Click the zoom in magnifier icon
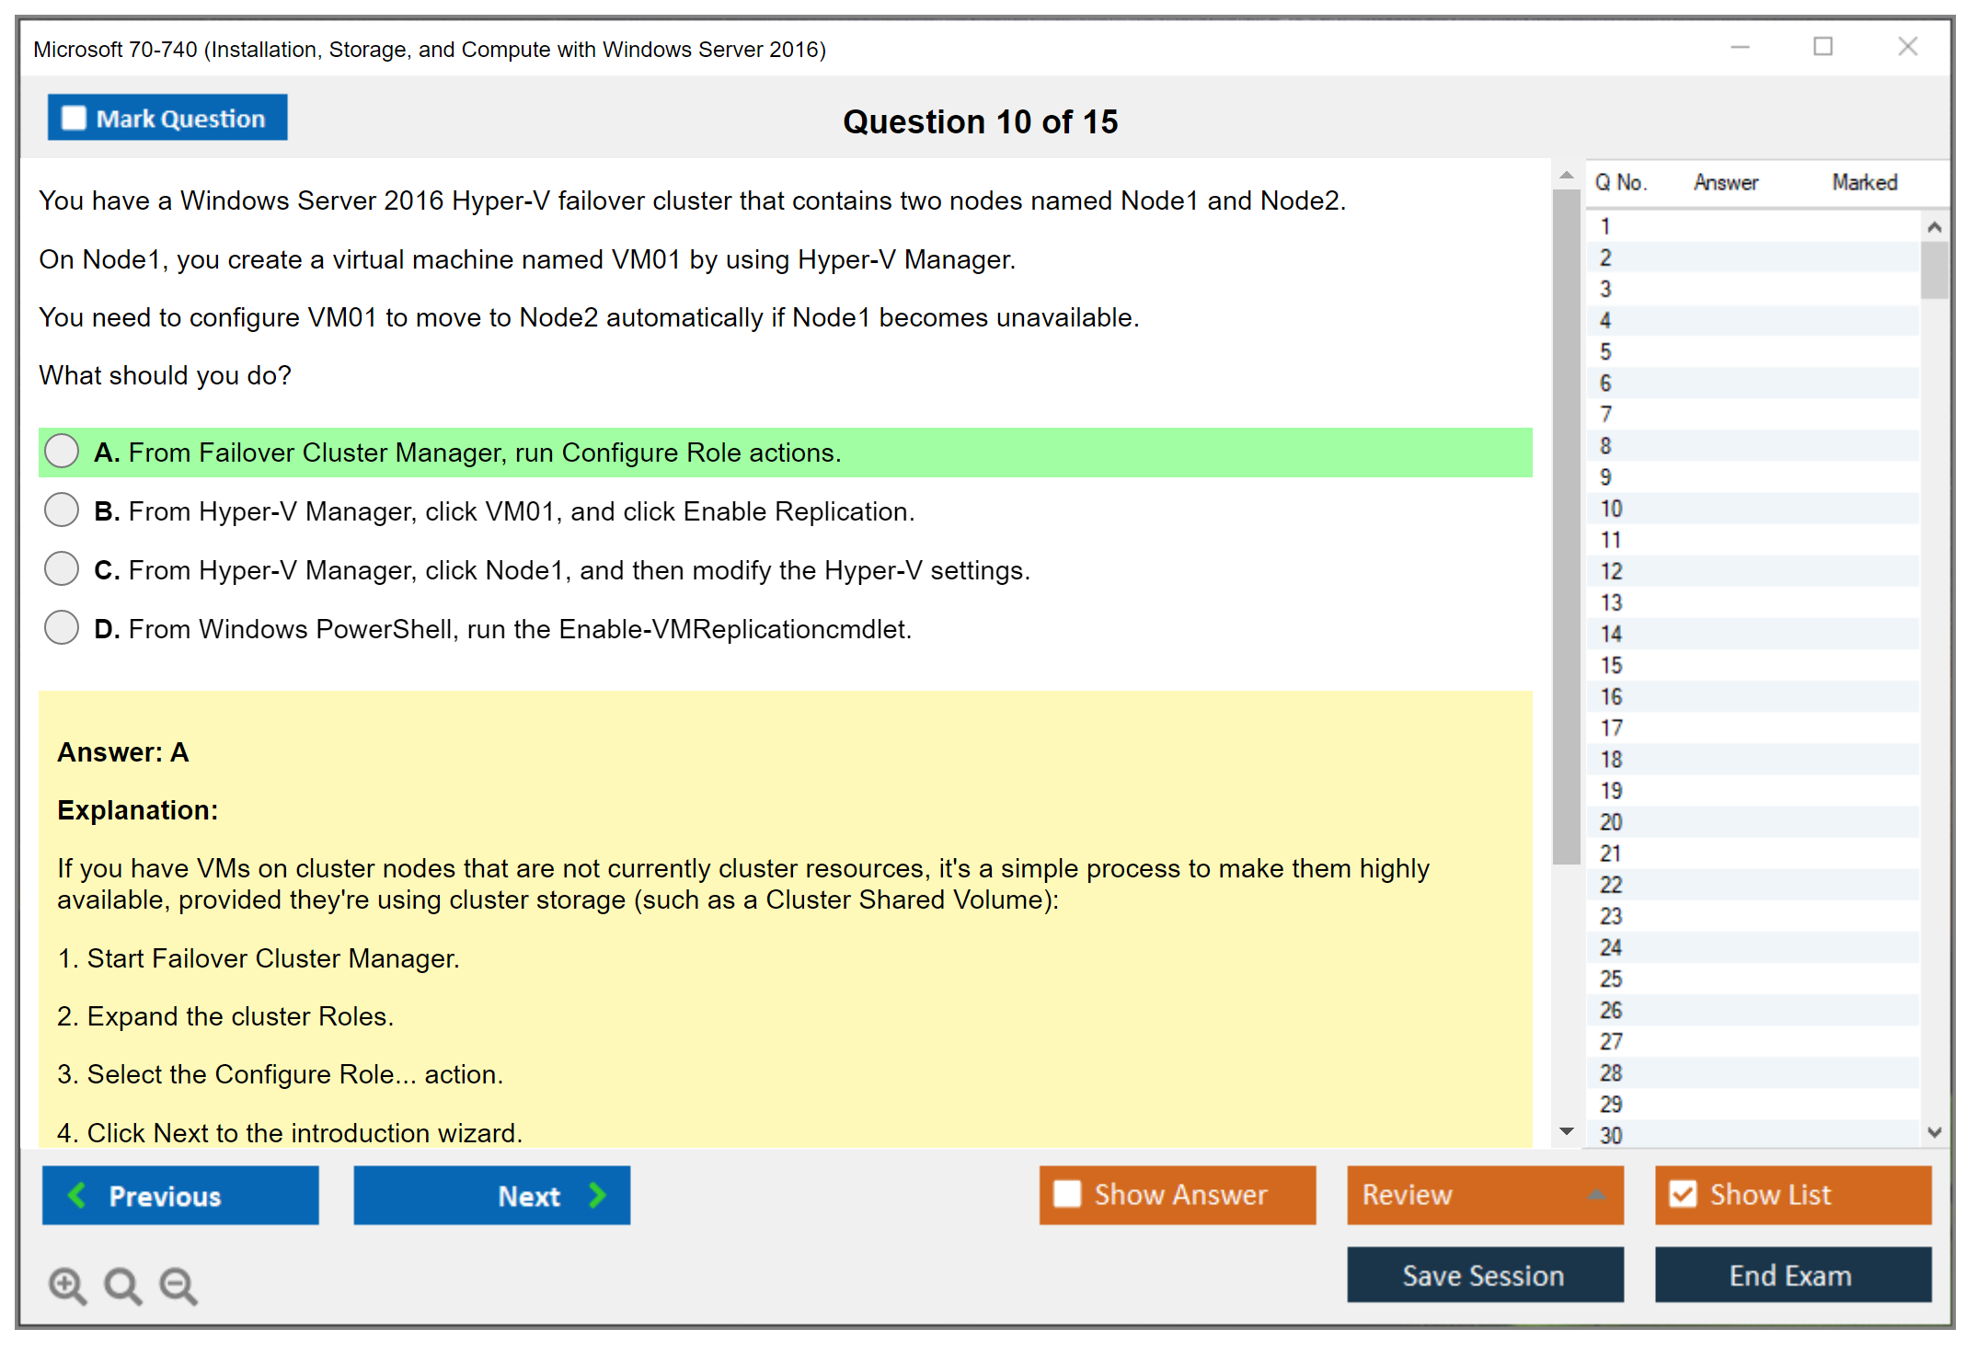1978x1352 pixels. pyautogui.click(x=67, y=1285)
